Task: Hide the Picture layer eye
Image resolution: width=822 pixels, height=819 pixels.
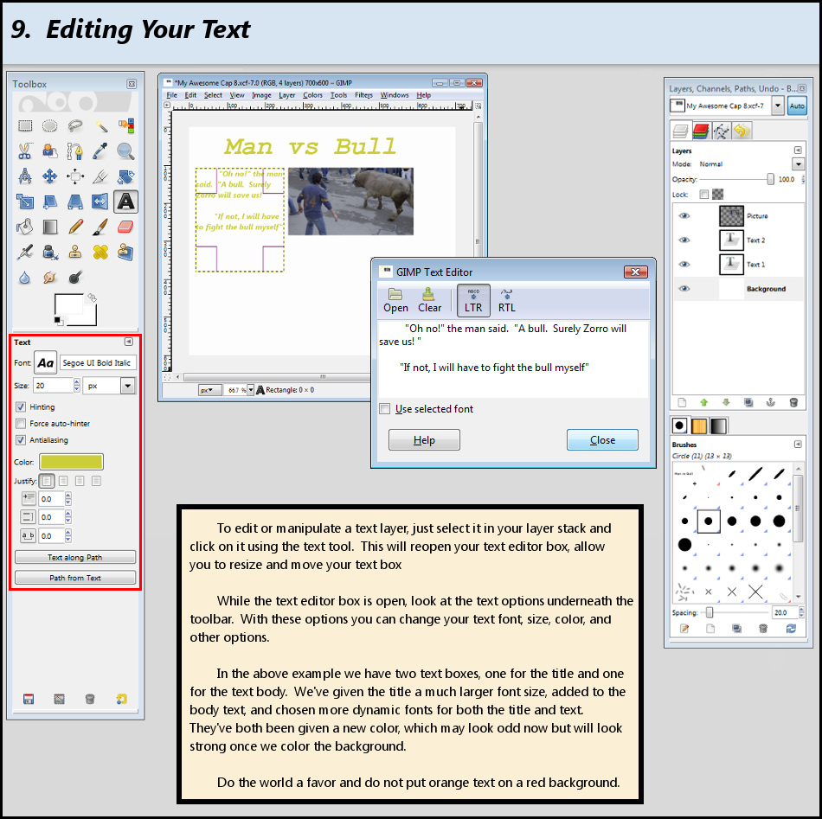Action: [x=684, y=216]
